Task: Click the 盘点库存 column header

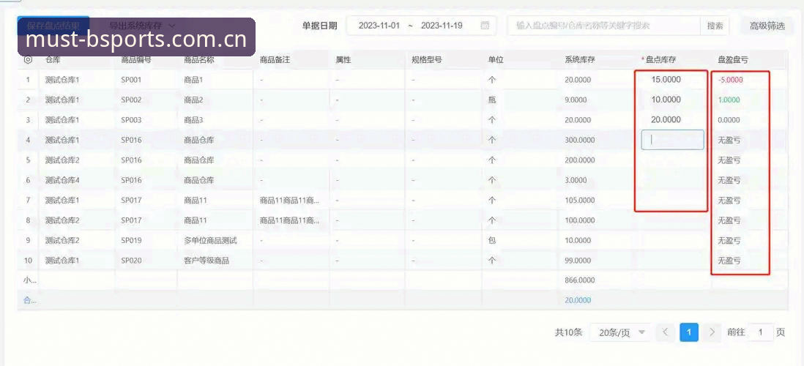Action: coord(660,60)
